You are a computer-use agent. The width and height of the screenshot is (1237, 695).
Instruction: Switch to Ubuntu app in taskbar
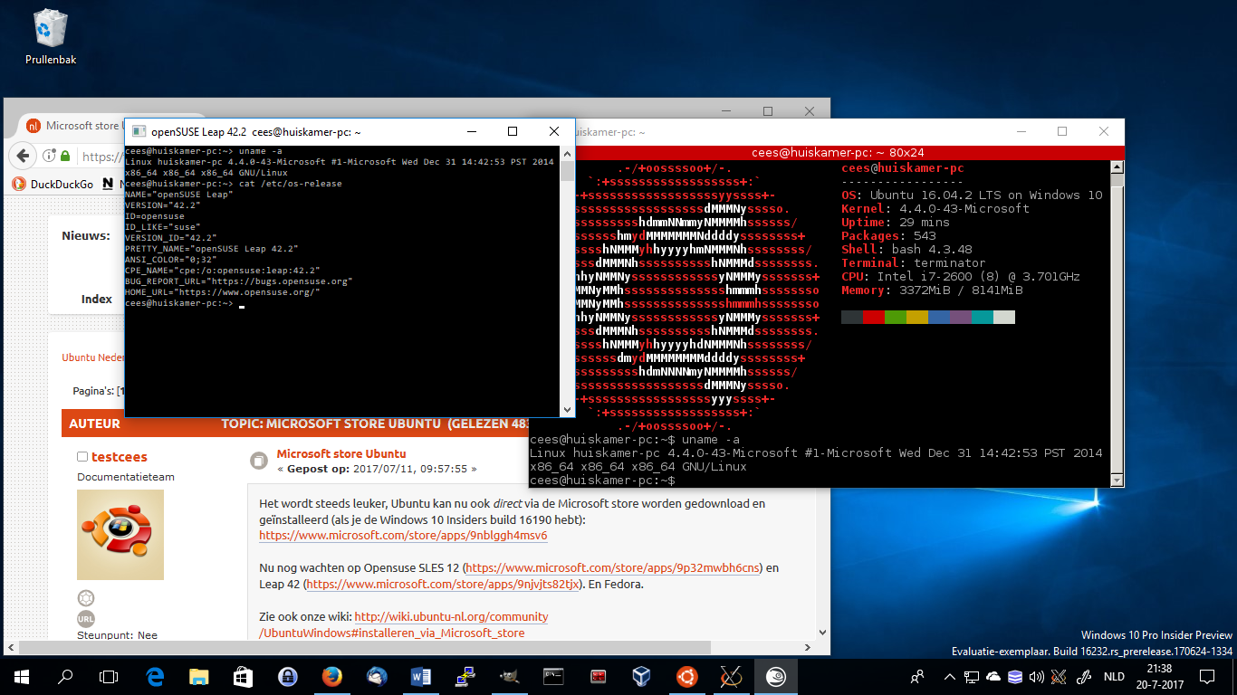[686, 676]
